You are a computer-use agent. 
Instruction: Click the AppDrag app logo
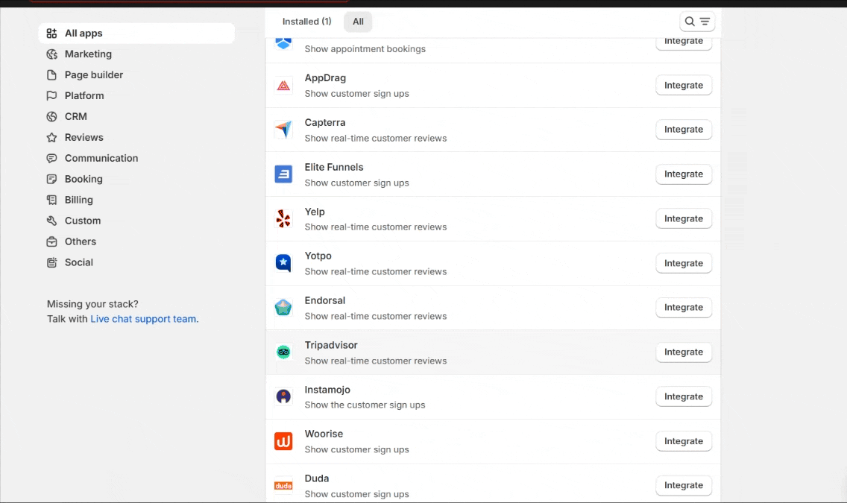tap(283, 85)
